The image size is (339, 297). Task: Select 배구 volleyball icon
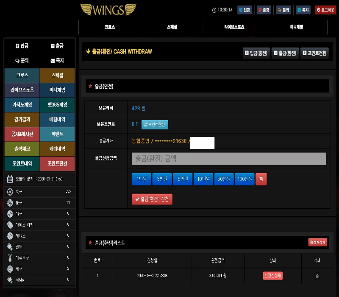click(10, 269)
